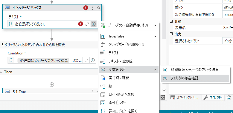
Task: Select variable 処理開始メッセージのクリック結果 in submenu
Action: pos(195,70)
